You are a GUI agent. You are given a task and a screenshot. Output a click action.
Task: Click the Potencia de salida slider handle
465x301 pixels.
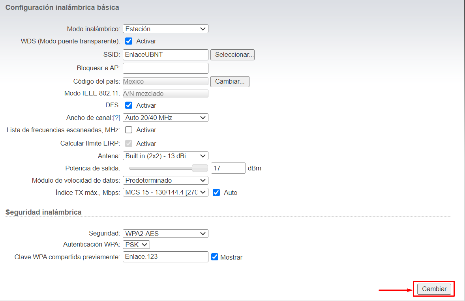[200, 168]
